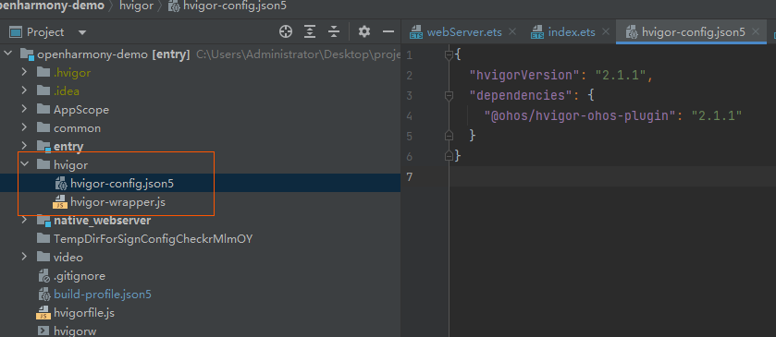Viewport: 776px width, 337px height.
Task: Click the Collapse All icon in Project panel
Action: click(334, 32)
